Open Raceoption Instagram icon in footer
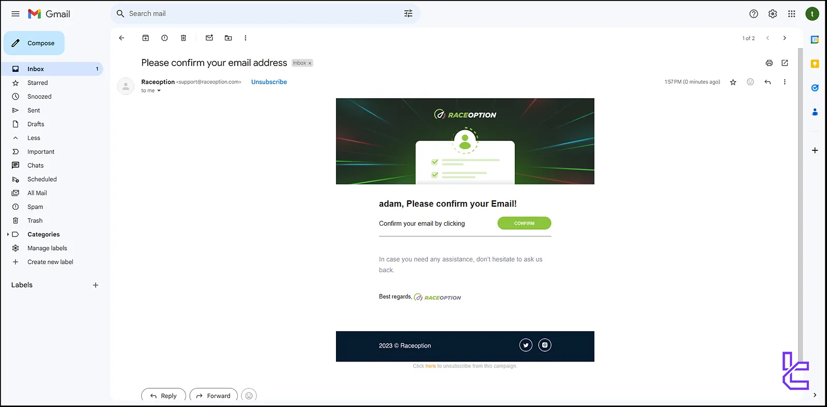 [x=545, y=345]
